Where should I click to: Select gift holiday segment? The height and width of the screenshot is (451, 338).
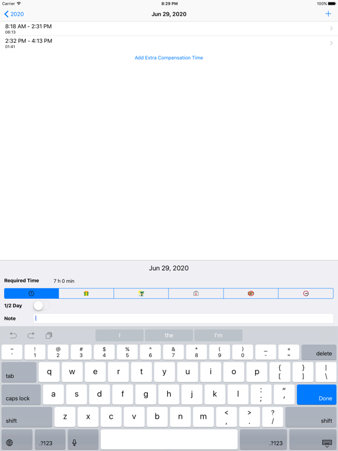coord(86,294)
